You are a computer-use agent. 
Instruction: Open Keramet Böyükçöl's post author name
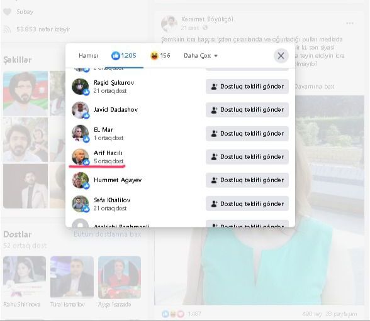207,19
